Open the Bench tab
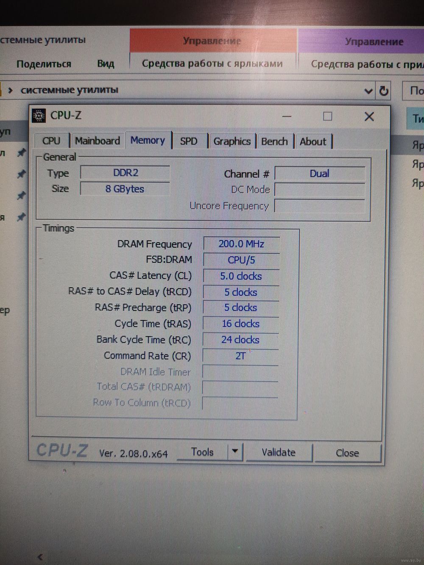Viewport: 424px width, 565px height. [x=274, y=142]
